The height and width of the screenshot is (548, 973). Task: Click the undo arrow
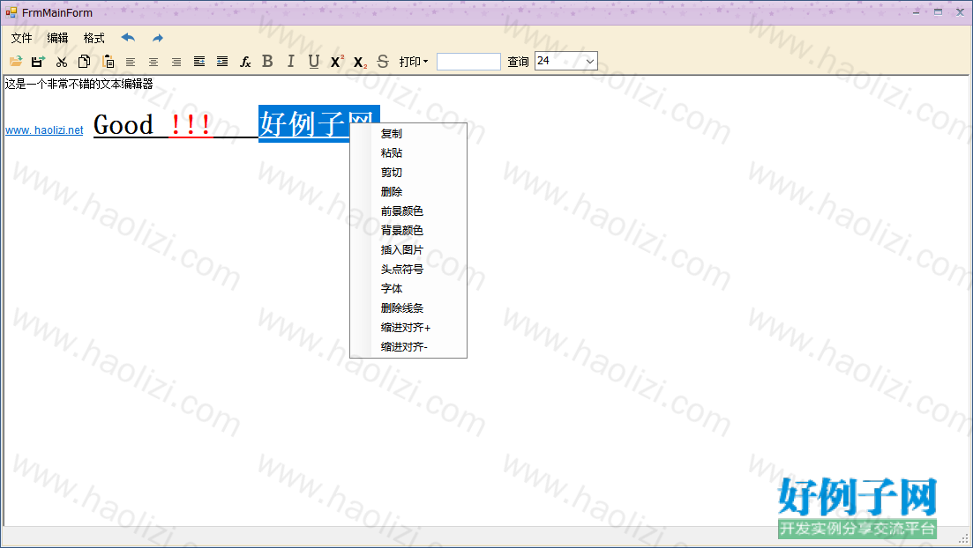(x=128, y=38)
